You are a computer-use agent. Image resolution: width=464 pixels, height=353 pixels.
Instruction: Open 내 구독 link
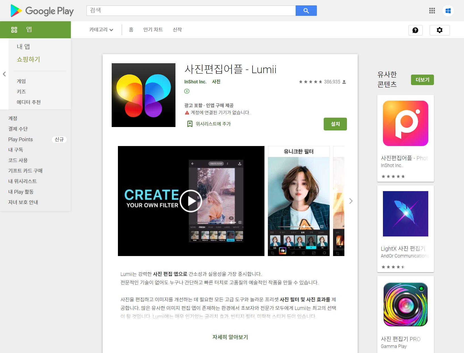pyautogui.click(x=16, y=150)
